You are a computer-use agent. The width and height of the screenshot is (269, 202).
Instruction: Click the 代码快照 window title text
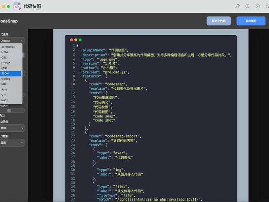[x=32, y=6]
